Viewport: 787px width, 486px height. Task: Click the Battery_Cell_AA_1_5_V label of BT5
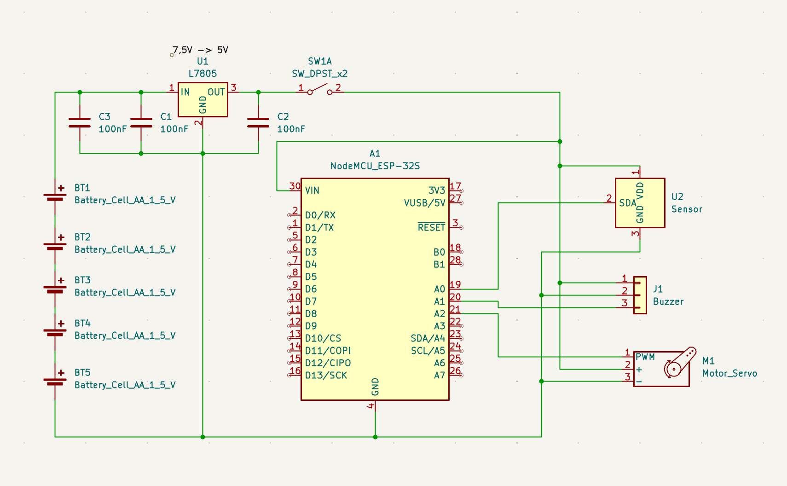click(x=125, y=385)
